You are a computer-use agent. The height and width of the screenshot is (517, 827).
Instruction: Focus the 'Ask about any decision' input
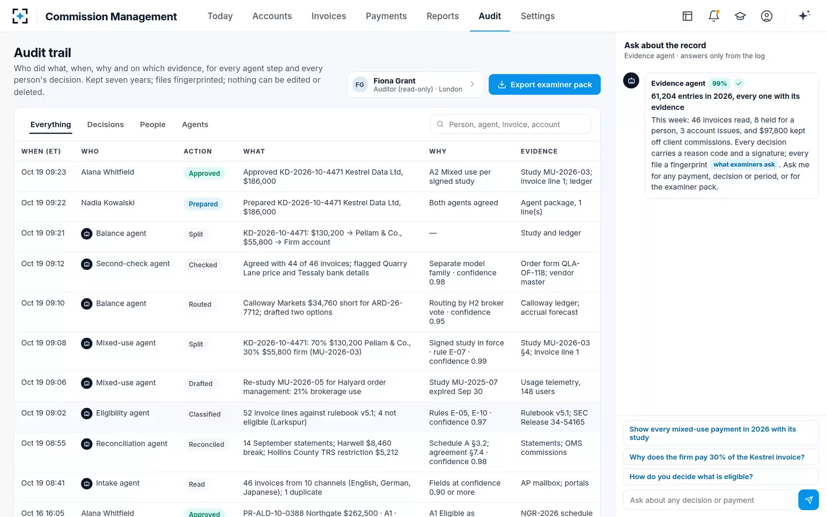click(x=709, y=500)
